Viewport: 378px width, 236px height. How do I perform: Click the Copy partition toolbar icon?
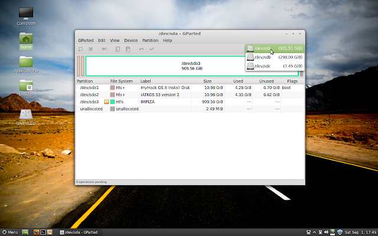118,49
